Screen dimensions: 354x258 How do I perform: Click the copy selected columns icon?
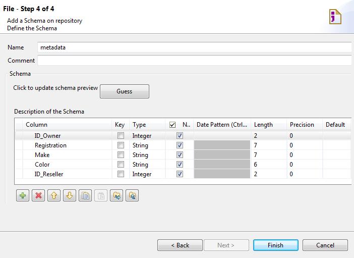85,196
